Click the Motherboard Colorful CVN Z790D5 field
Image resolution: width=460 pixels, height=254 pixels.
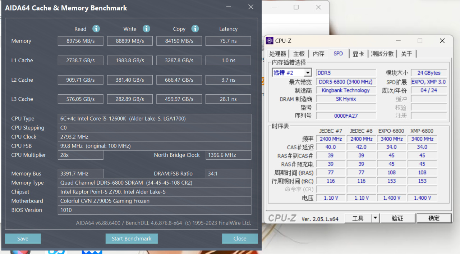click(155, 201)
